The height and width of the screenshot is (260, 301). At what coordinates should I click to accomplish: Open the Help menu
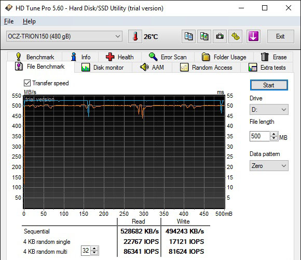(29, 21)
